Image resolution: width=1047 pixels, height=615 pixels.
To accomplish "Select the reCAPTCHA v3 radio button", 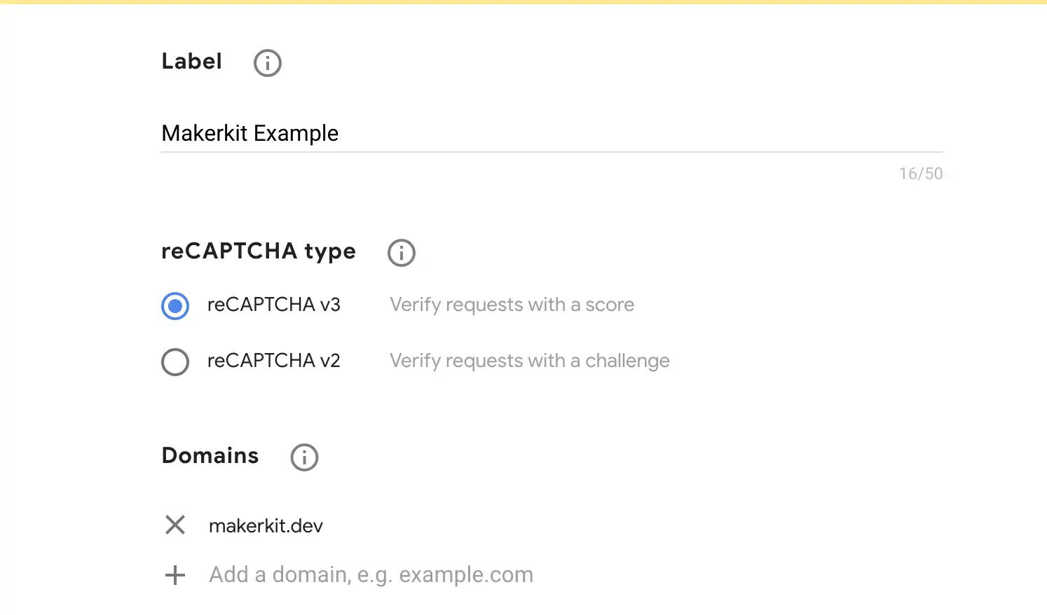I will (x=175, y=306).
